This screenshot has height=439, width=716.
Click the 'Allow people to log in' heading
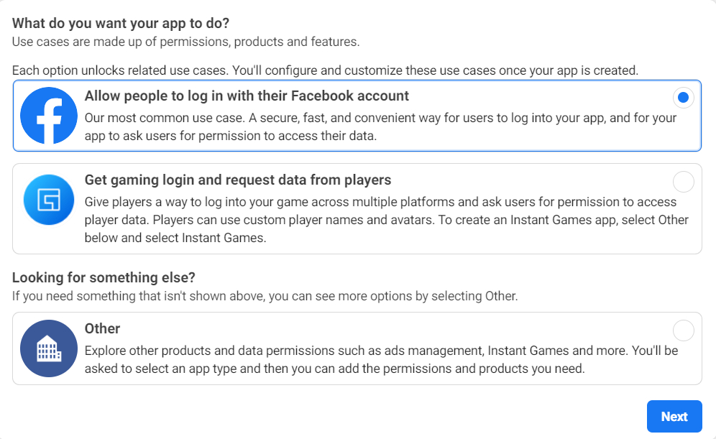[247, 96]
